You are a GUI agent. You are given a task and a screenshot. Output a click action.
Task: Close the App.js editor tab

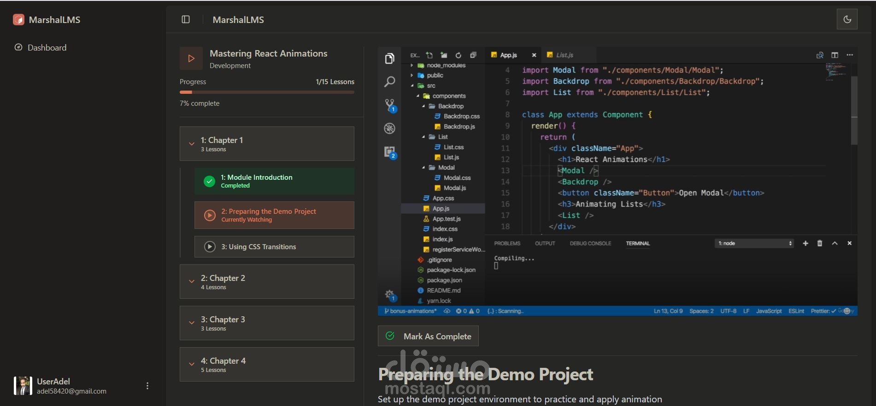pyautogui.click(x=534, y=55)
